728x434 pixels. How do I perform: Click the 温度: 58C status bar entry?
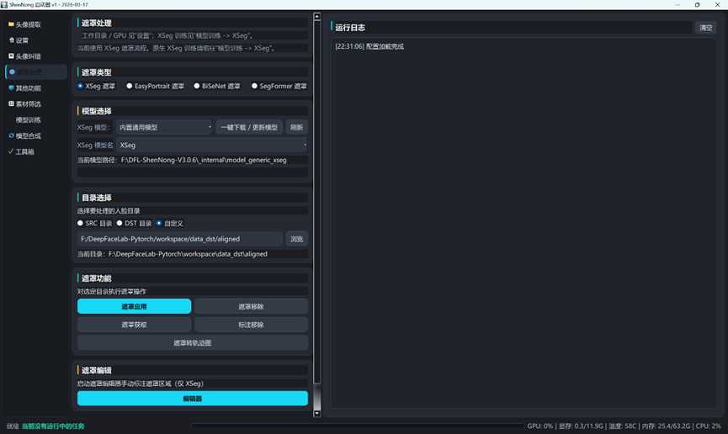pyautogui.click(x=622, y=426)
